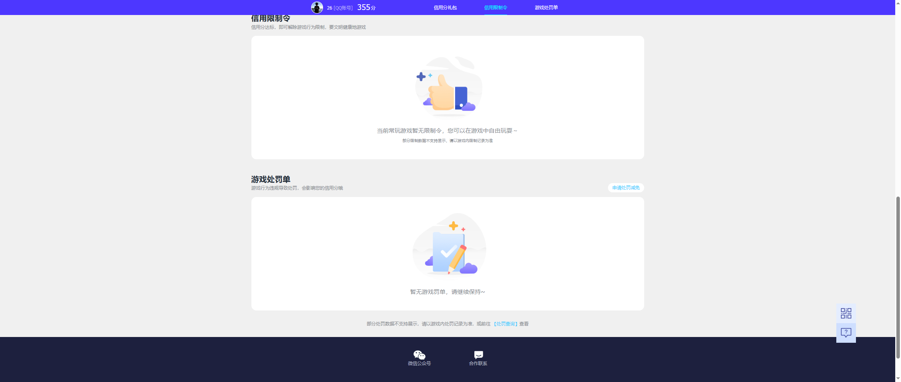
Task: Click the 合作联系 chat bubble icon
Action: point(478,355)
